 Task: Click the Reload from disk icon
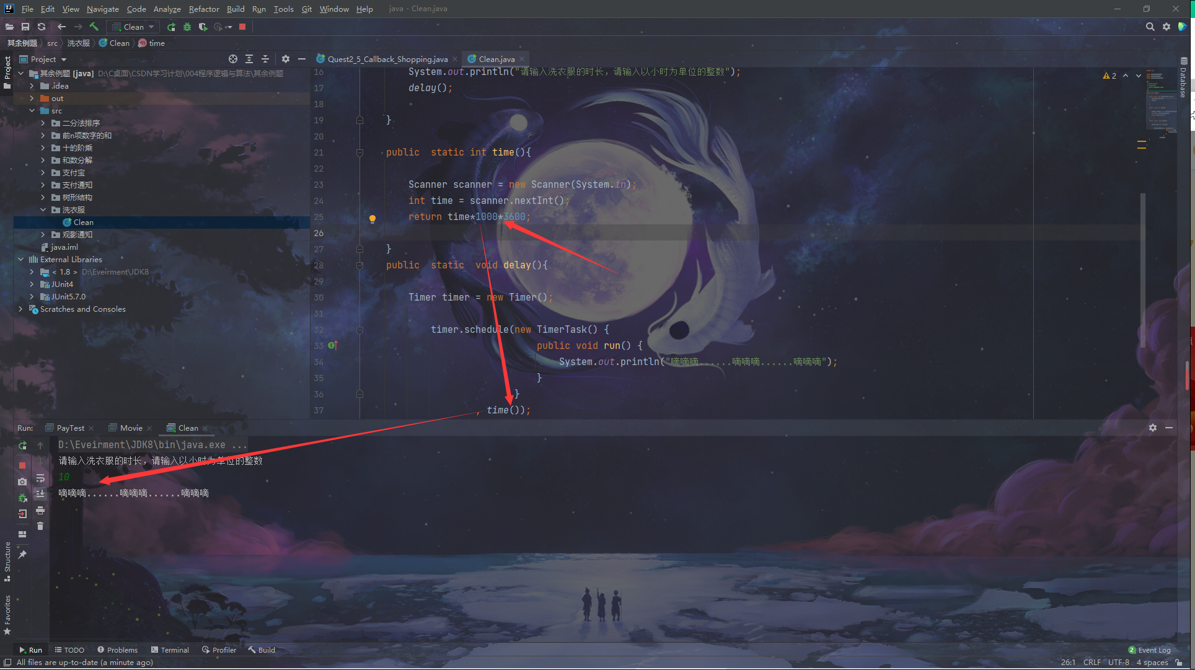click(x=42, y=27)
